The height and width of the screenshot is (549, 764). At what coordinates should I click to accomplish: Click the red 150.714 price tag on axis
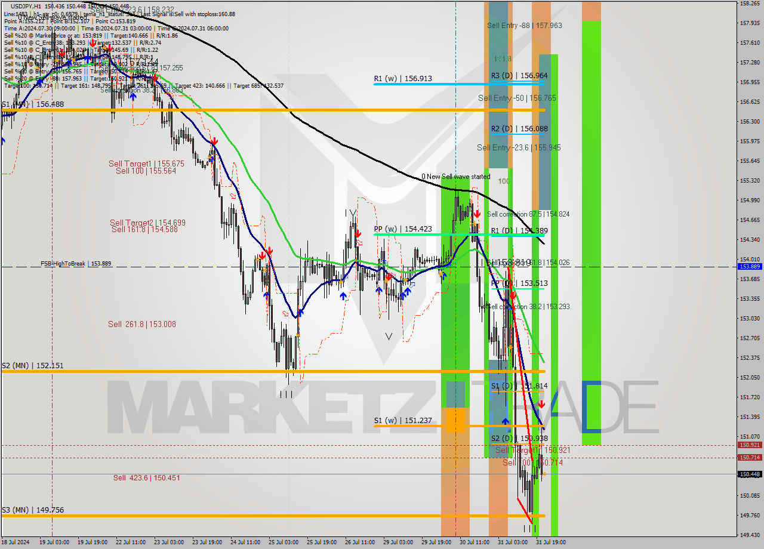[x=750, y=457]
